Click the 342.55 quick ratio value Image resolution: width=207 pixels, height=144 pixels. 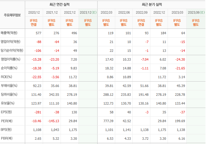click(x=54, y=95)
